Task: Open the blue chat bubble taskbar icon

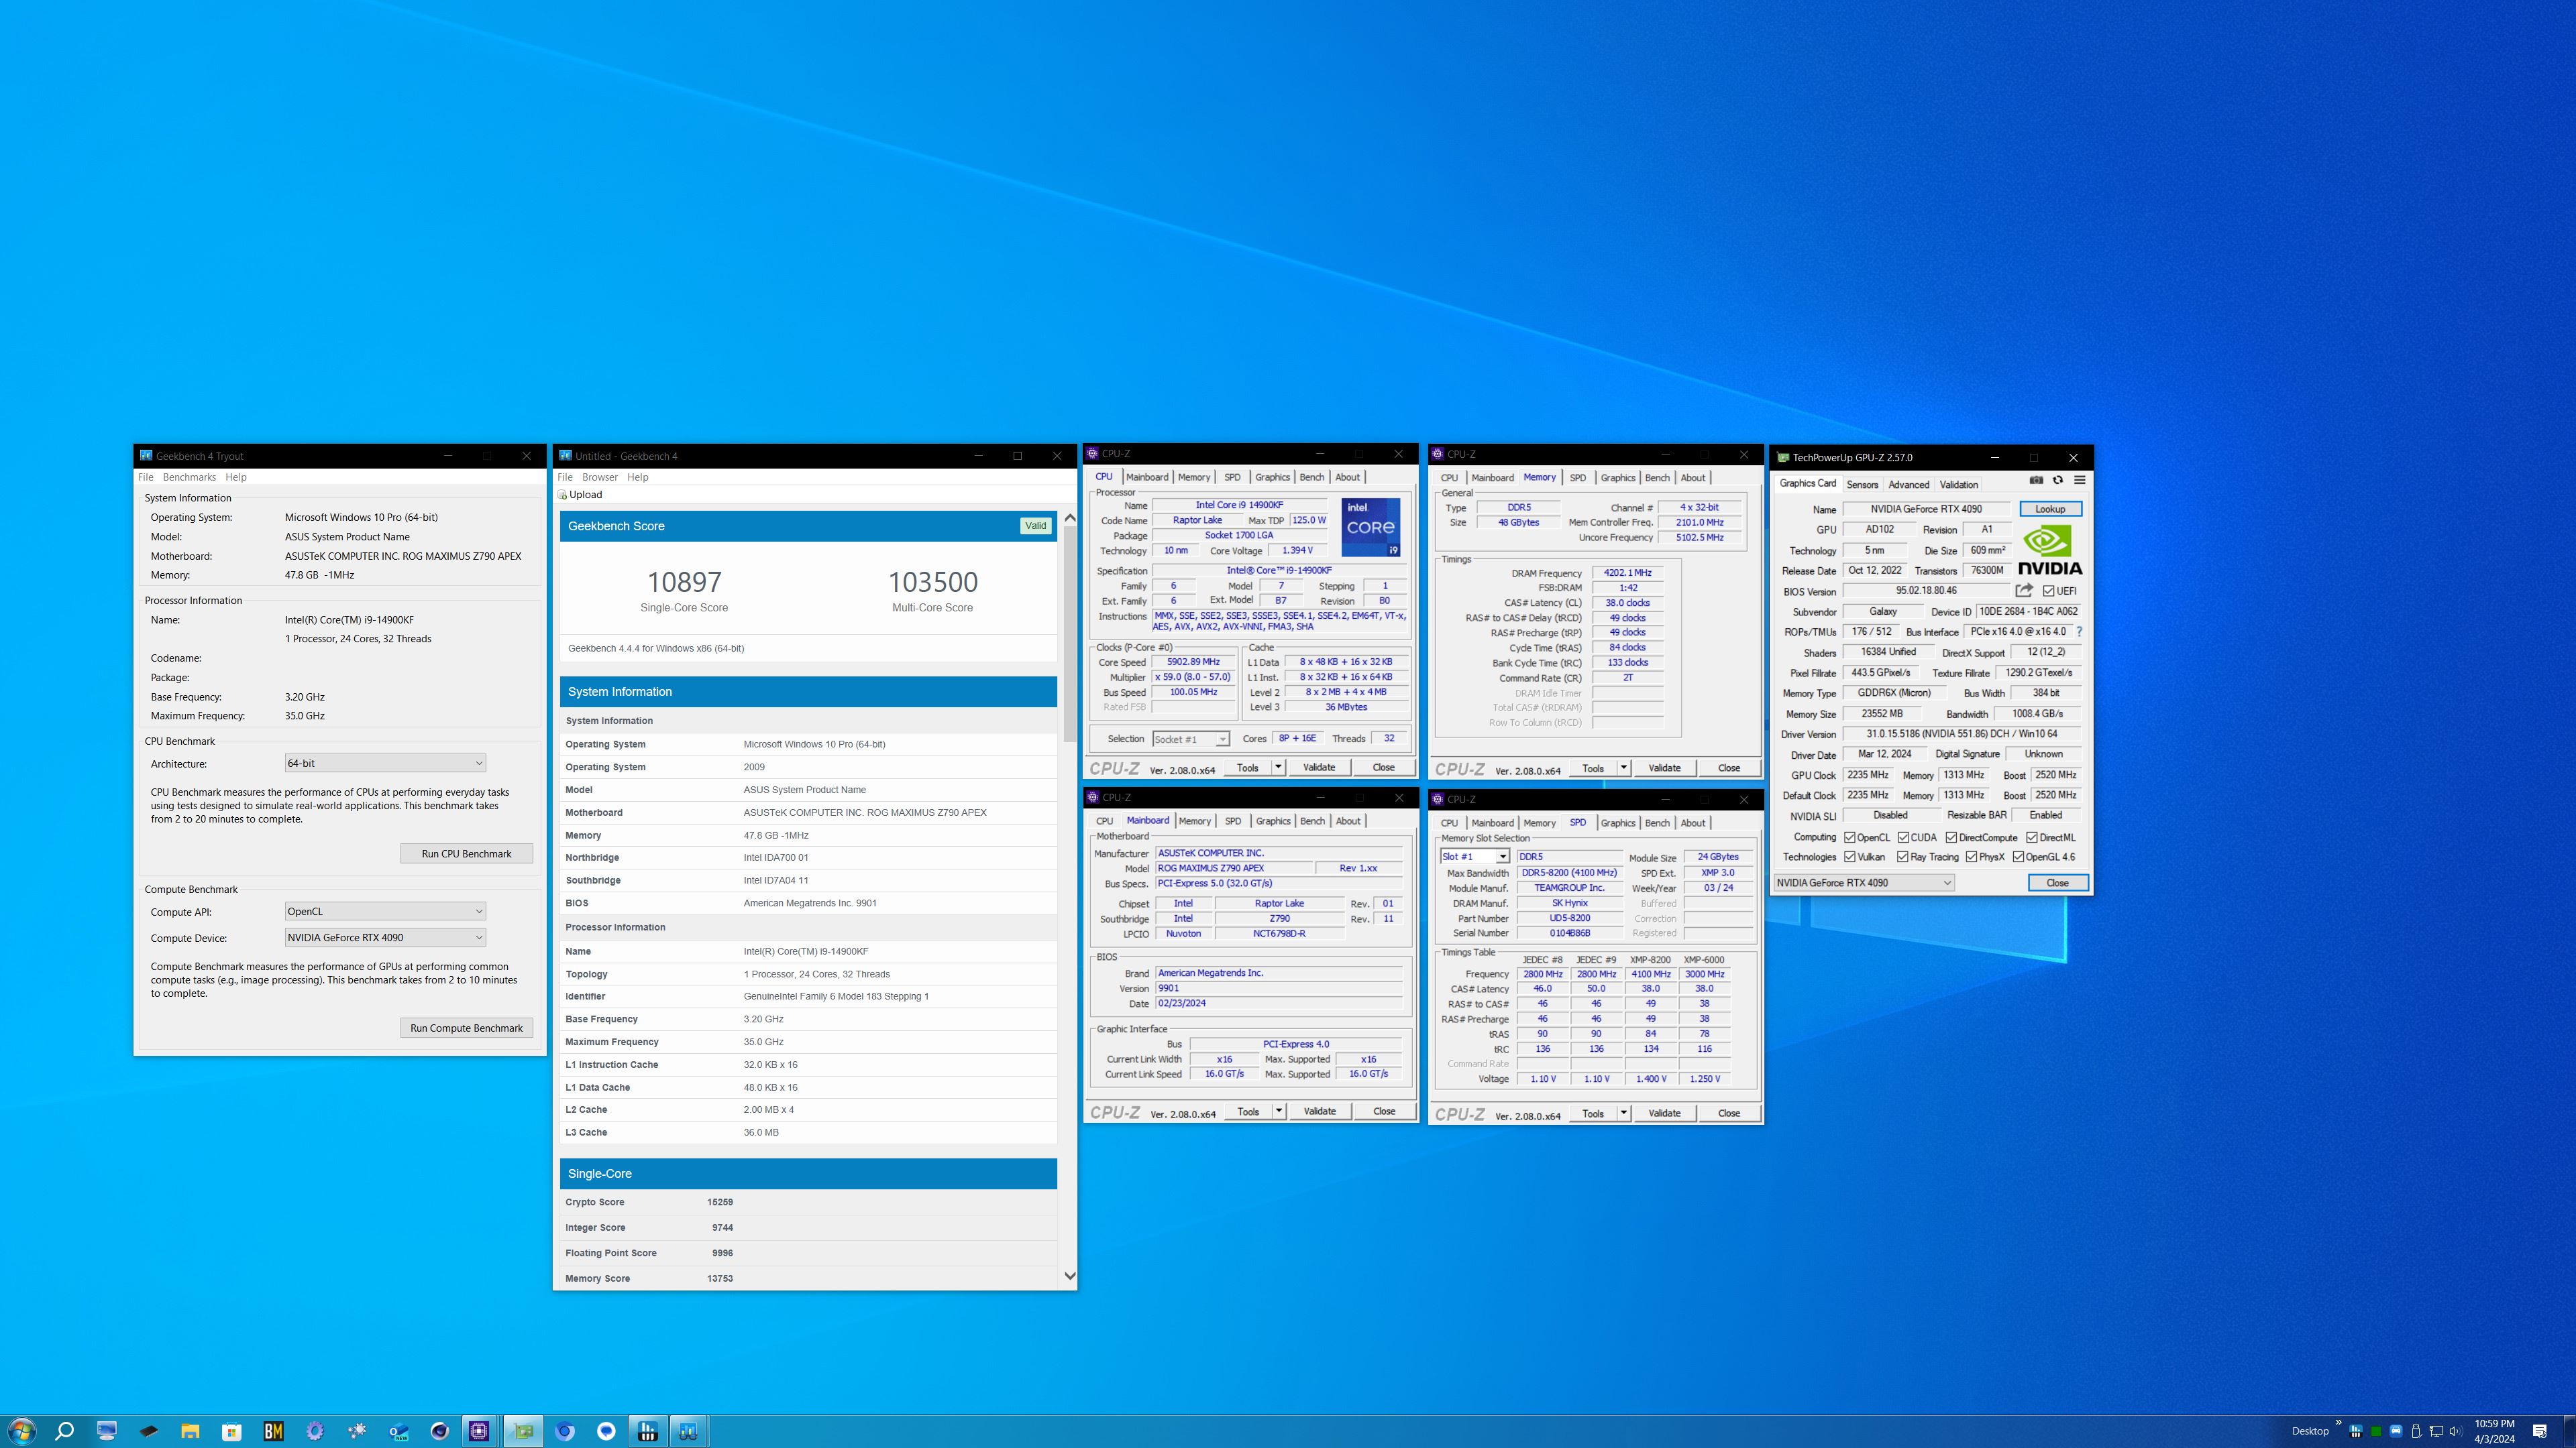Action: click(x=607, y=1431)
